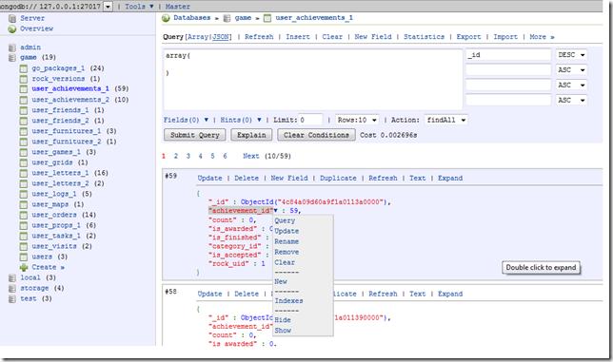The height and width of the screenshot is (362, 613).
Task: Click the rock_versions collection table icon
Action: [24, 79]
